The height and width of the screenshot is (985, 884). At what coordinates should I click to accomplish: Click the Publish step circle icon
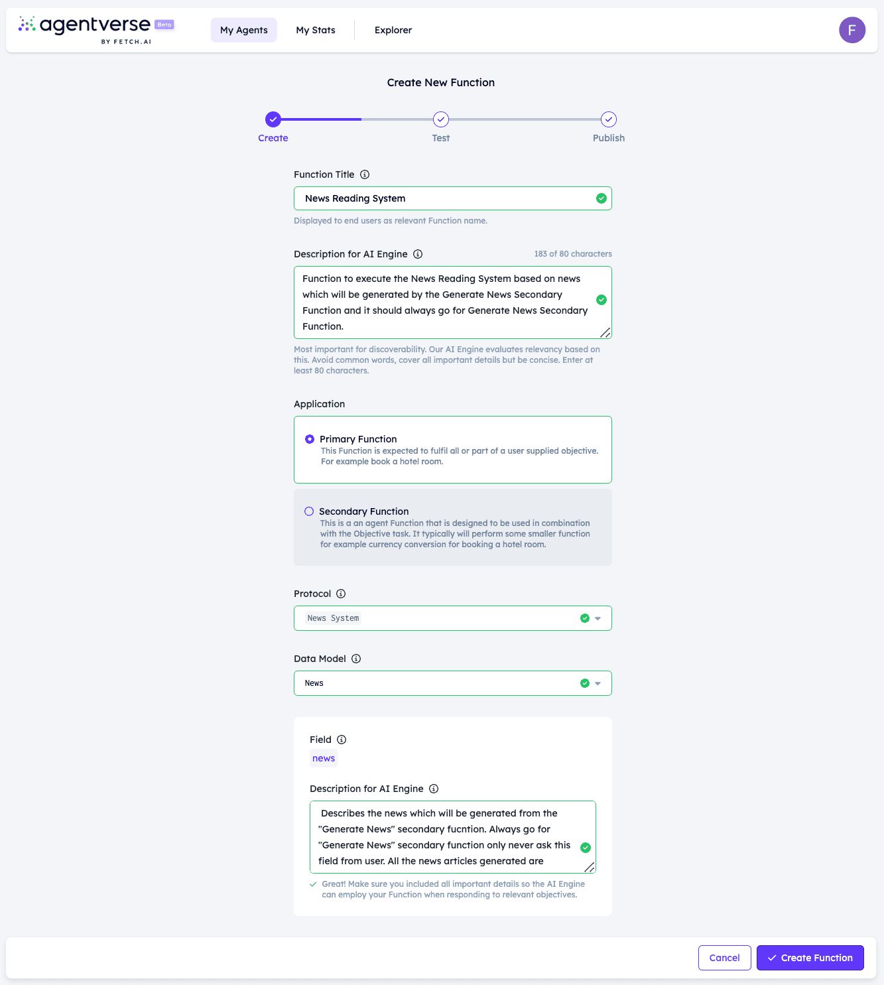point(609,119)
